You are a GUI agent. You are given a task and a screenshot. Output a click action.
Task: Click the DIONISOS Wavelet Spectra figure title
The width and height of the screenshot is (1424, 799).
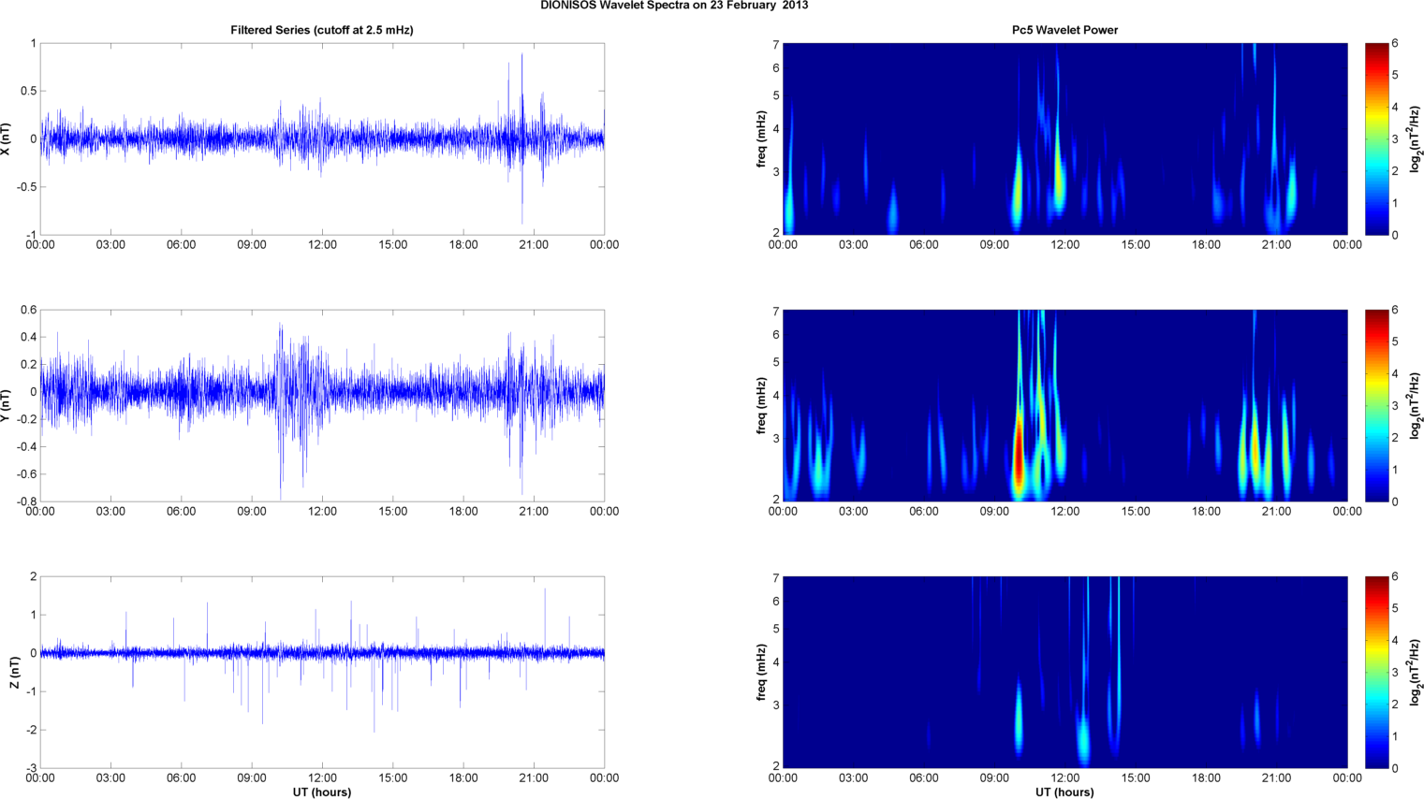point(674,6)
